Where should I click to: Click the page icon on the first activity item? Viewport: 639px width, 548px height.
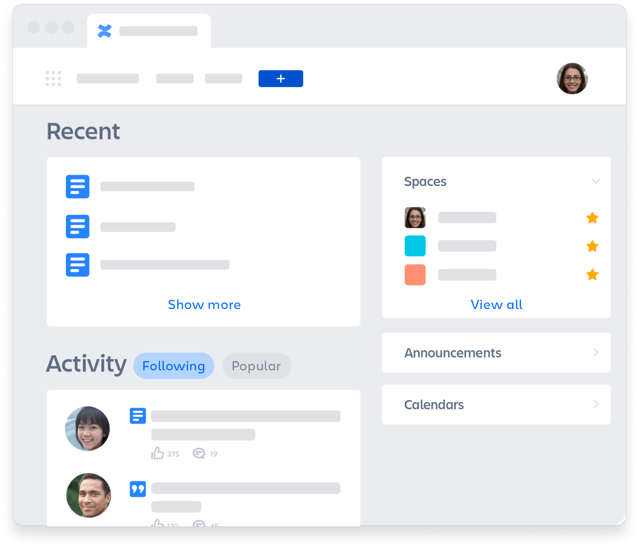click(x=137, y=416)
